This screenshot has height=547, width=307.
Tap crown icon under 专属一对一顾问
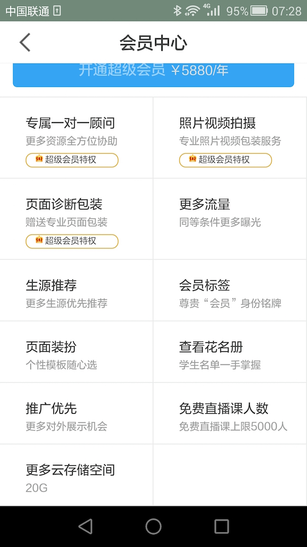39,159
